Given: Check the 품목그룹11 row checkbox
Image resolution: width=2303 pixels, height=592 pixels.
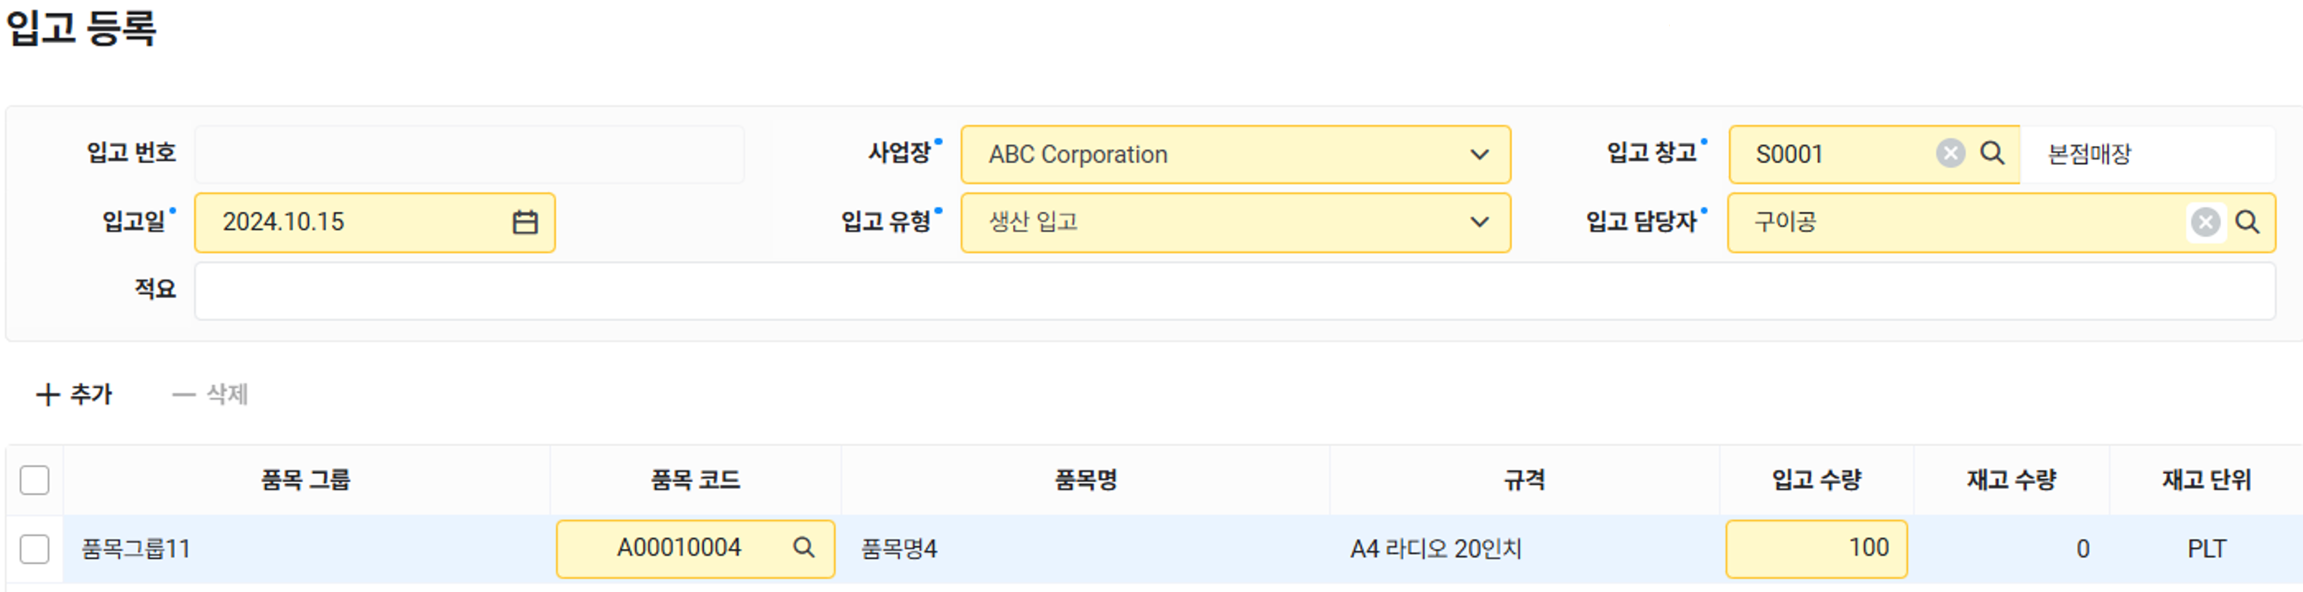Looking at the screenshot, I should click(x=35, y=548).
